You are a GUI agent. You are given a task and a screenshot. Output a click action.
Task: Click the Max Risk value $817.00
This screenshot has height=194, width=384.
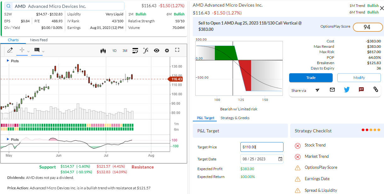point(374,52)
